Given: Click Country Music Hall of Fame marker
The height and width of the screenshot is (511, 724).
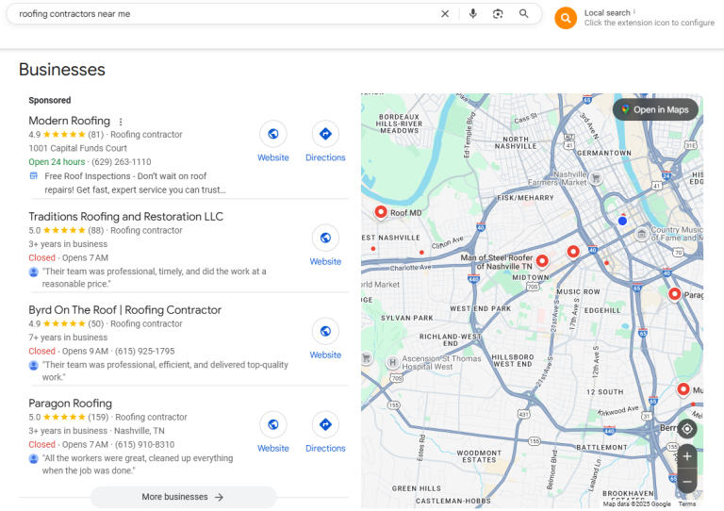Looking at the screenshot, I should (x=641, y=234).
